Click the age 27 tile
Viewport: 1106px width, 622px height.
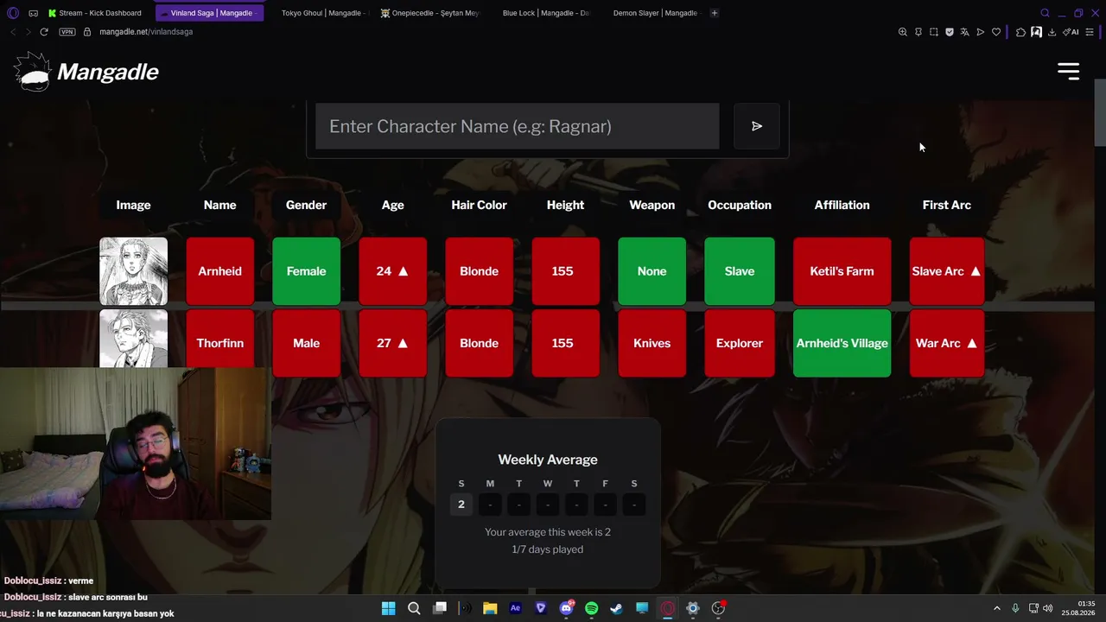coord(393,343)
